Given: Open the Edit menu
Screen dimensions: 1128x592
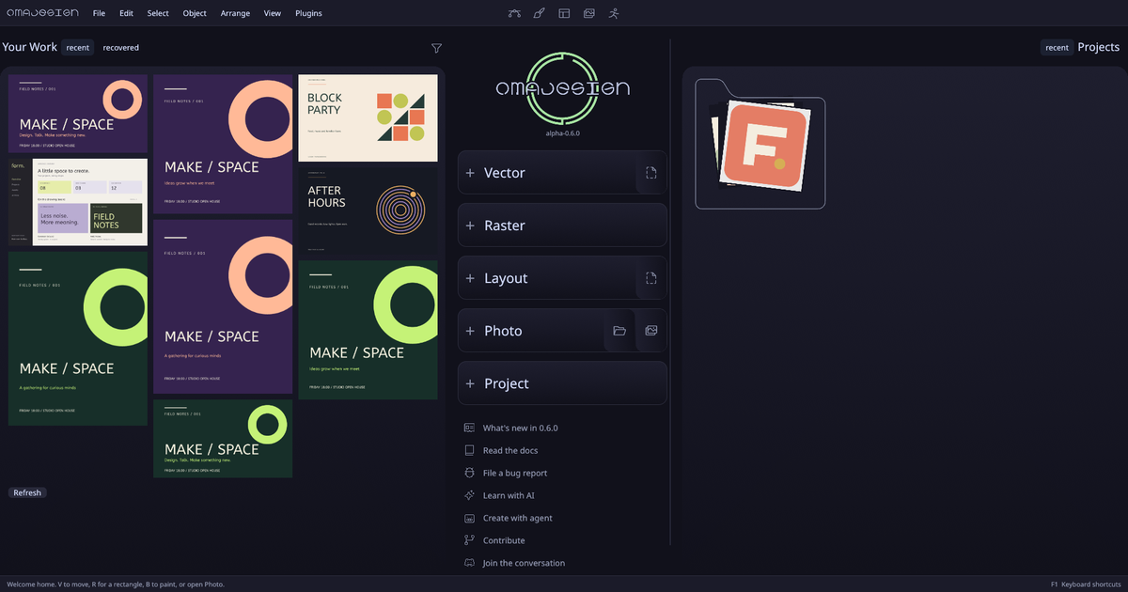Looking at the screenshot, I should (x=126, y=13).
